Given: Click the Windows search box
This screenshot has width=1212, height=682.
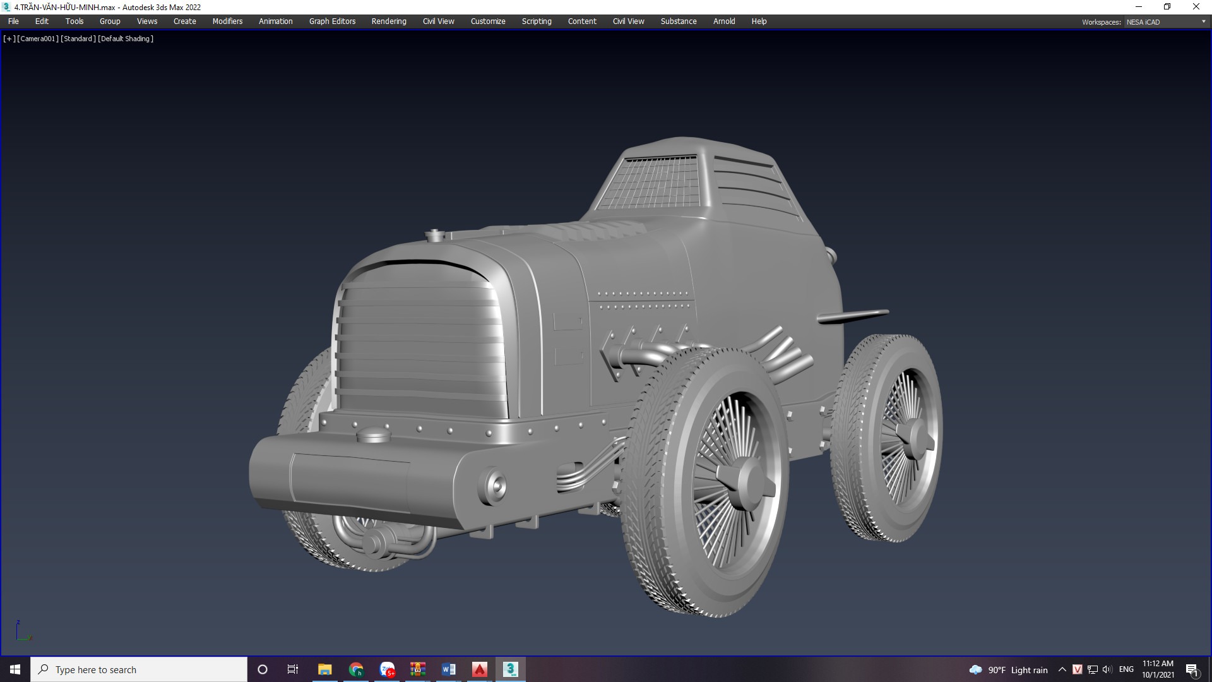Looking at the screenshot, I should coord(139,669).
